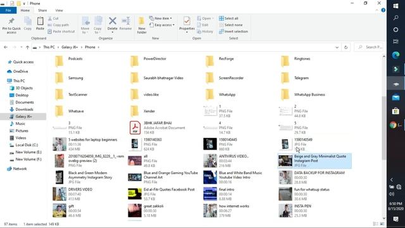Screen dimensions: 405x228
Task: Expand the address bar history dropdown
Action: click(x=337, y=47)
